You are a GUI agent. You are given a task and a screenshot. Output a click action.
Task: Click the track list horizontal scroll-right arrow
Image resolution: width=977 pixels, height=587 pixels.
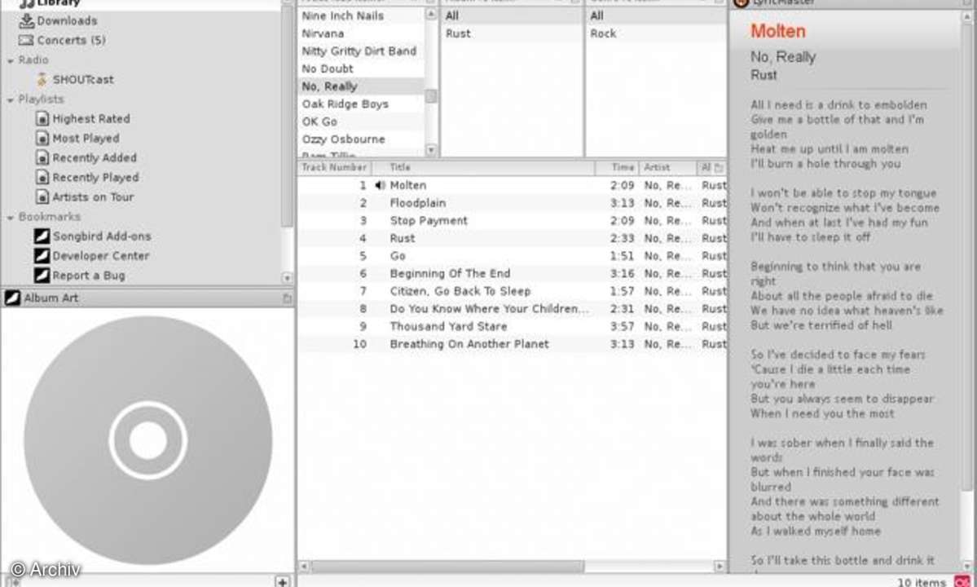point(720,567)
